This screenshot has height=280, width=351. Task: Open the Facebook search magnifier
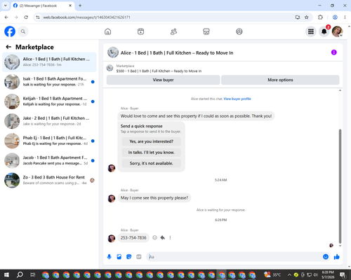[x=23, y=31]
